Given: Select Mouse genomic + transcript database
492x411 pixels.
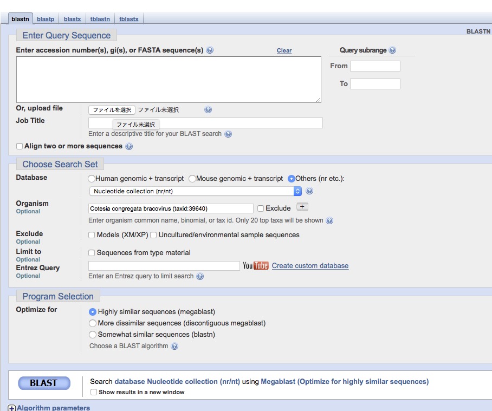Looking at the screenshot, I should pos(192,179).
